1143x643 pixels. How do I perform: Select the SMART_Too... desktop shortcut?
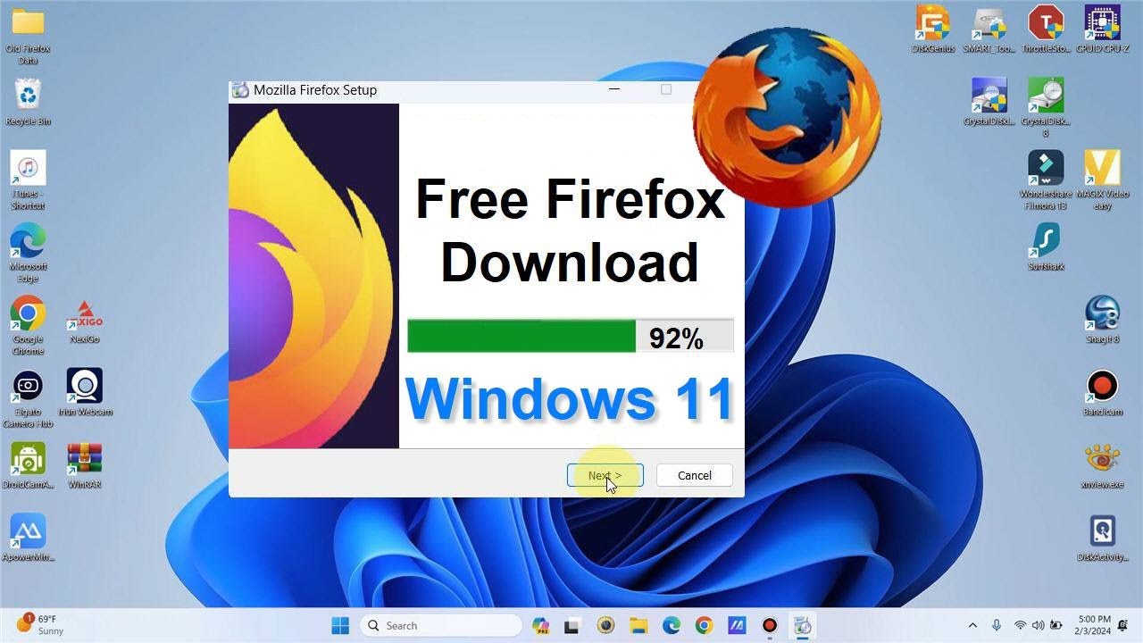[x=989, y=29]
